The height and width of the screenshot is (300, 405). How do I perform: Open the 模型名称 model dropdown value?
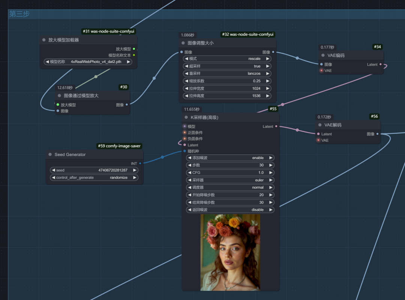(96, 62)
